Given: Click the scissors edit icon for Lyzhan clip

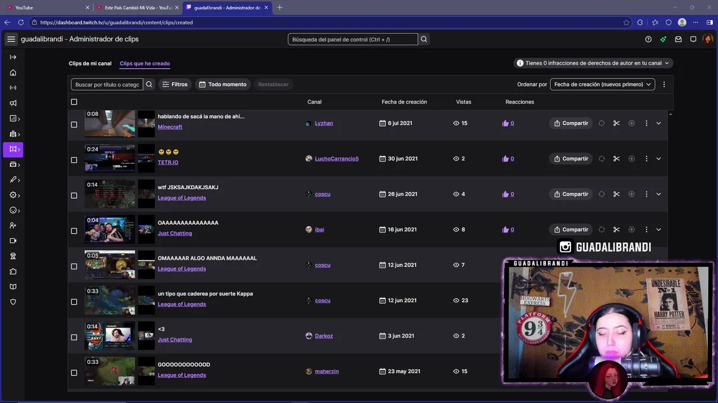Looking at the screenshot, I should tap(616, 123).
